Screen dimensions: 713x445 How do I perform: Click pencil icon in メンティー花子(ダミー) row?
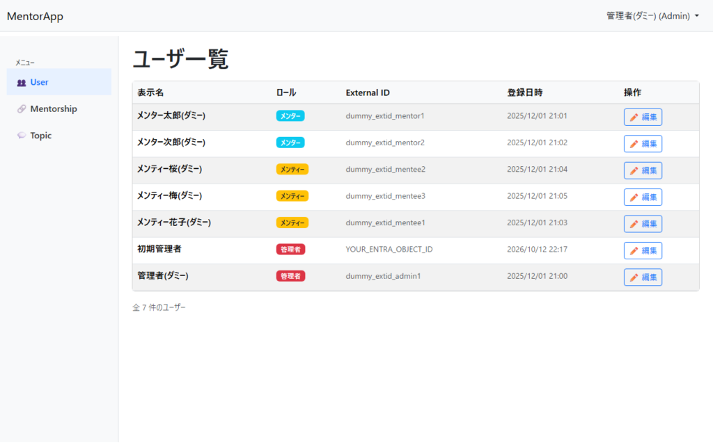coord(634,224)
